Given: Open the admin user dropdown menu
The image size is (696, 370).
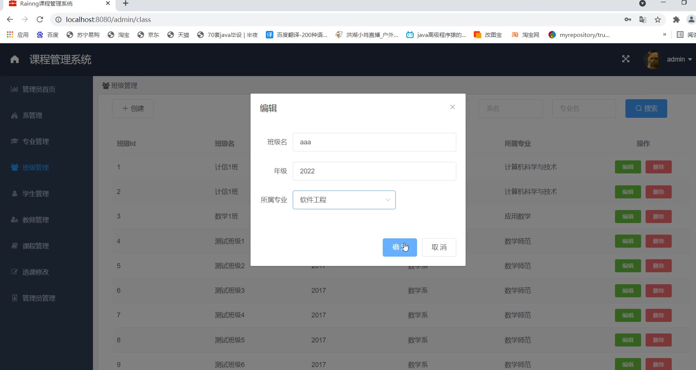Looking at the screenshot, I should point(679,59).
